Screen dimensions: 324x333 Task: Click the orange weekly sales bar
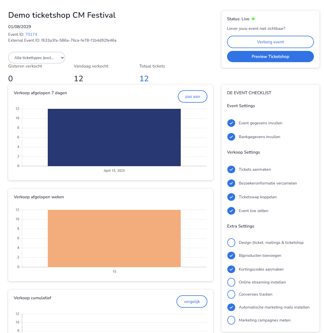click(x=114, y=238)
